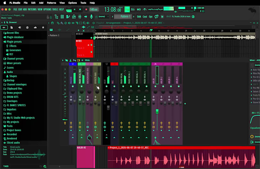Screen dimensions: 260x169
Task: Open macOS Edit menu in menu bar
Action: point(33,3)
